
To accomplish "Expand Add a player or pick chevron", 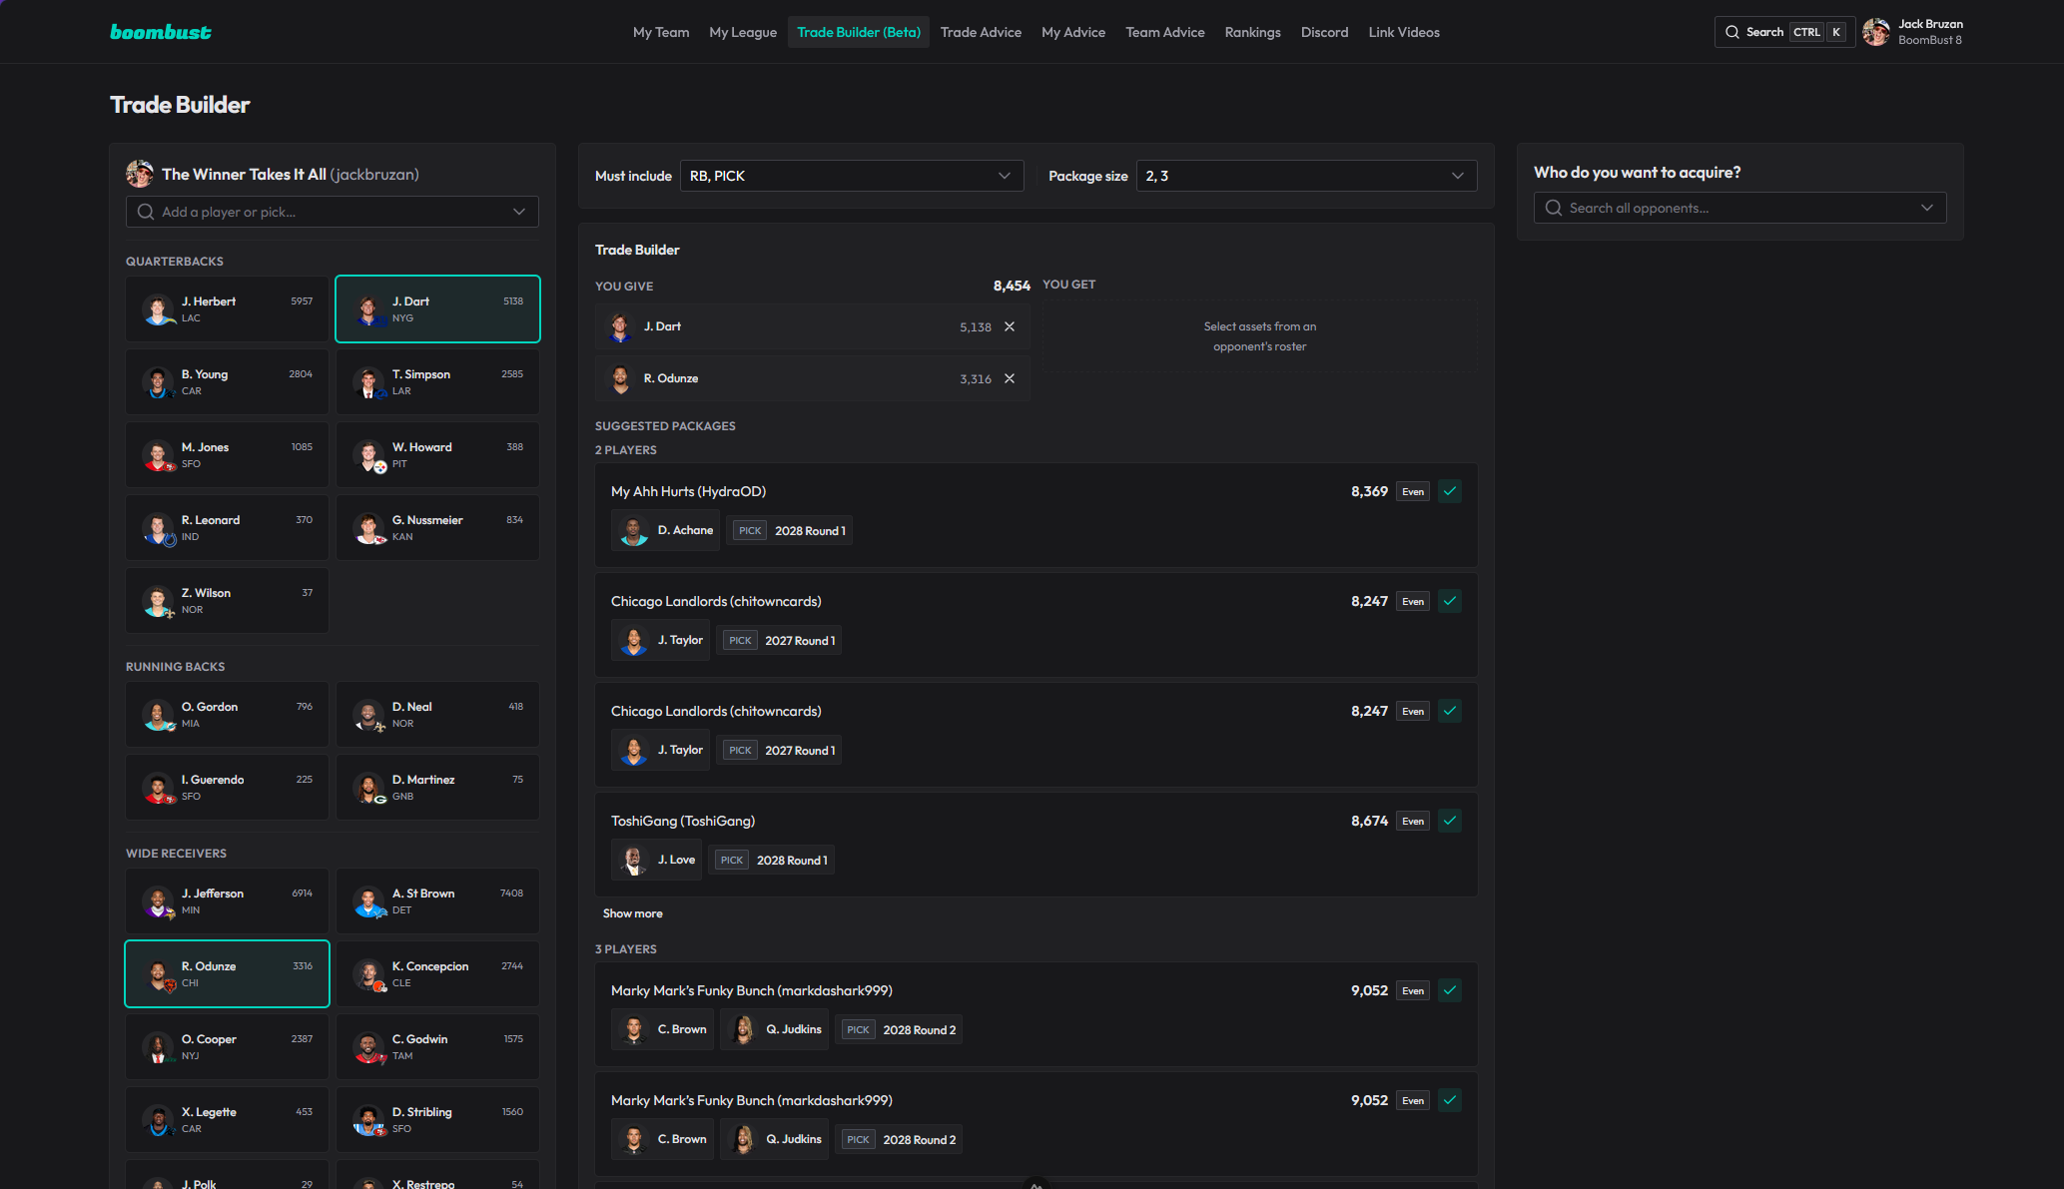I will pyautogui.click(x=519, y=212).
